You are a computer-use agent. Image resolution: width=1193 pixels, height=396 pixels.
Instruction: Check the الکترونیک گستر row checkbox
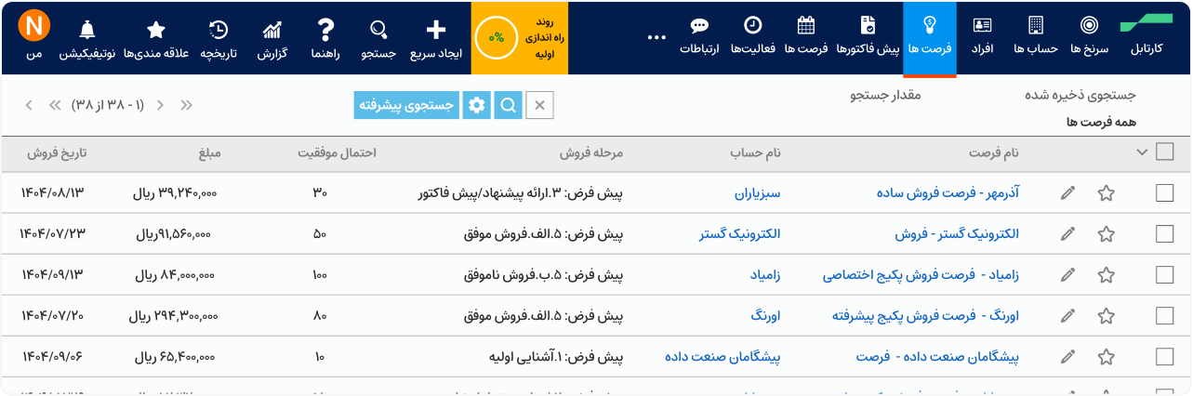click(1164, 234)
